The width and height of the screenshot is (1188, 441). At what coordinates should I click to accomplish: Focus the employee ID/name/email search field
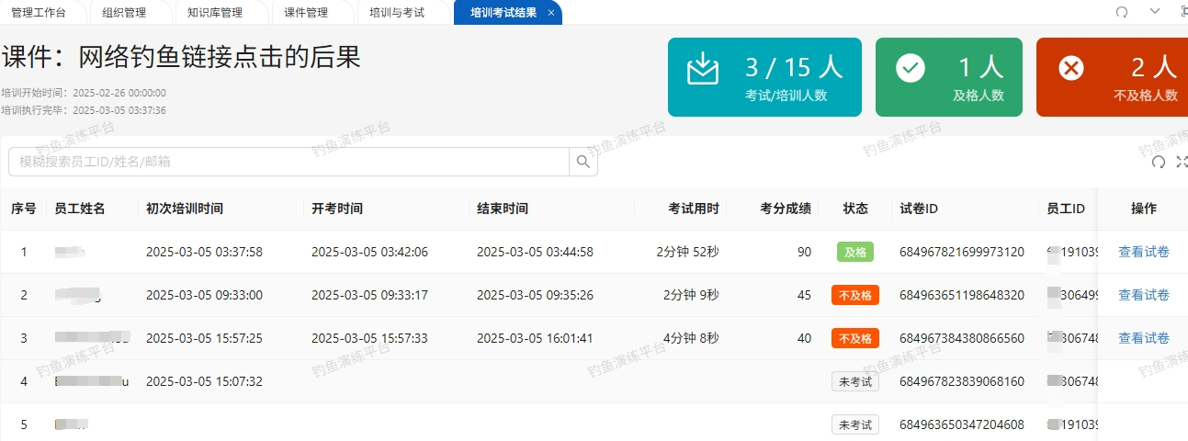click(x=289, y=162)
